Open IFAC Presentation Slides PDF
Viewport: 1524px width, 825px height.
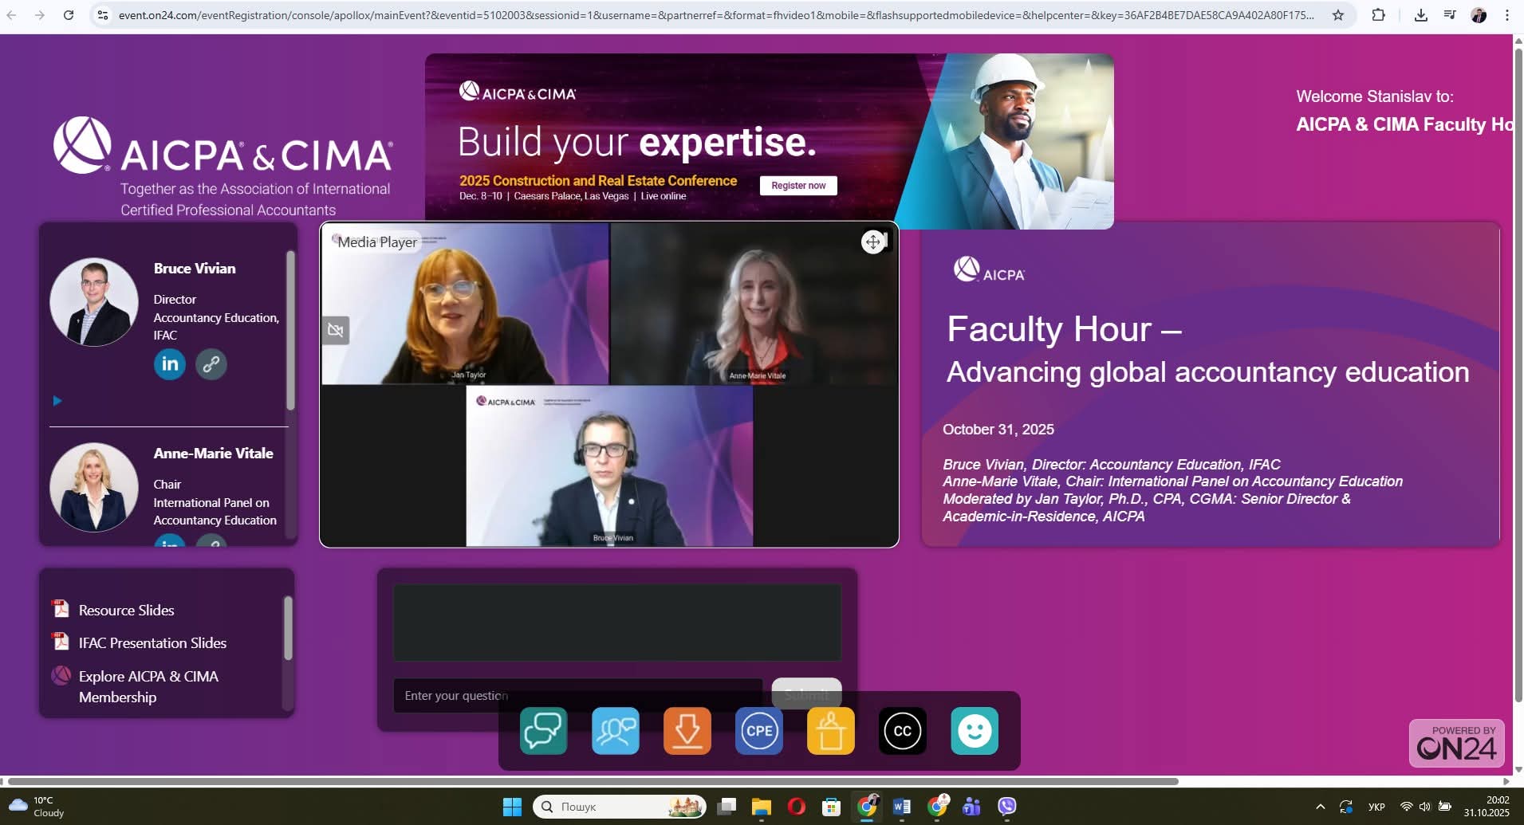click(152, 643)
